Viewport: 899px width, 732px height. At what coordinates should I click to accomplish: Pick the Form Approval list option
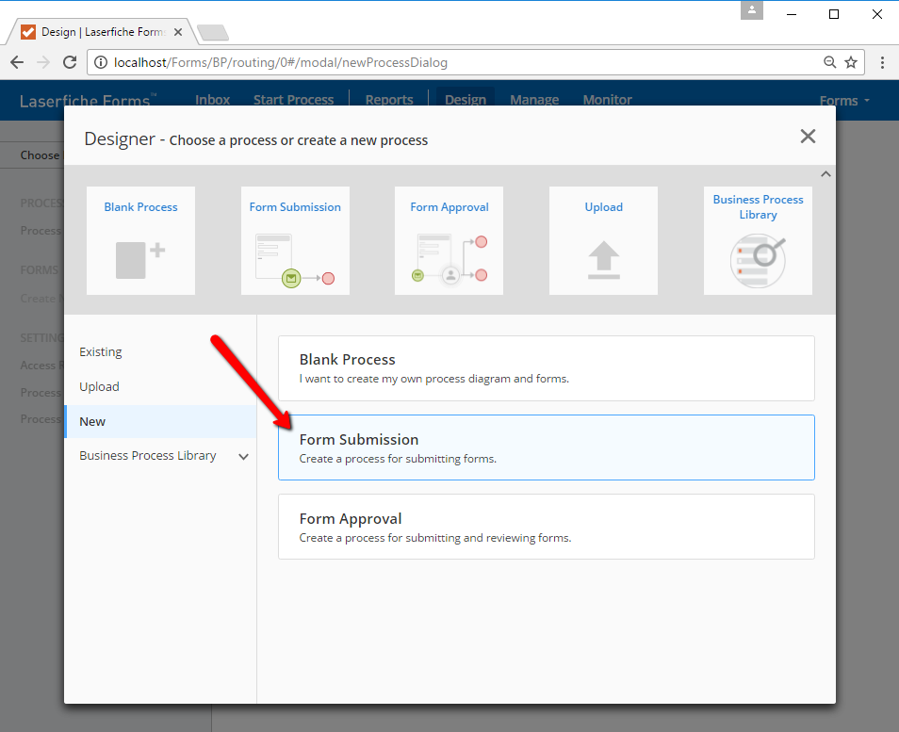point(546,527)
